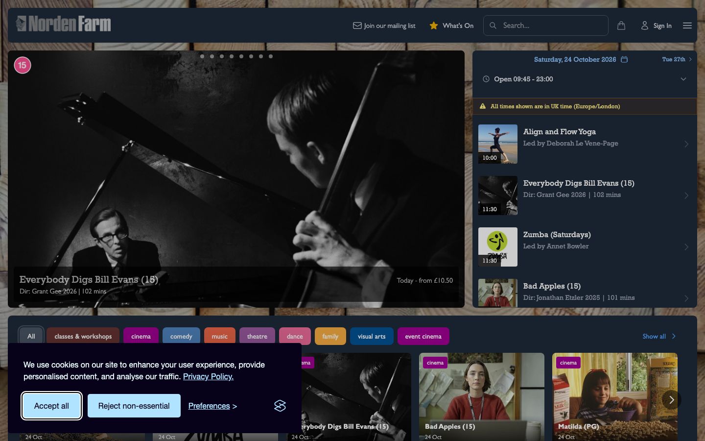Filter by classes & workshops
The image size is (705, 441).
tap(83, 336)
